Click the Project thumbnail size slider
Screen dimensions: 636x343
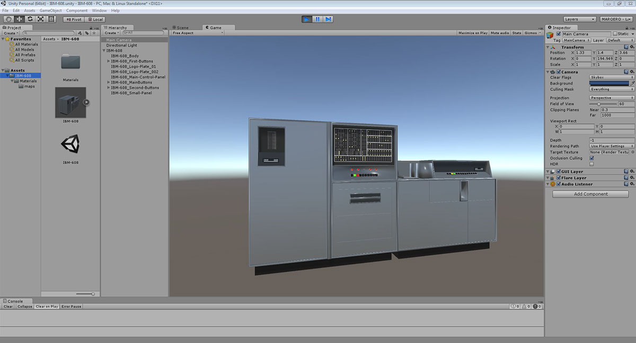pyautogui.click(x=86, y=294)
